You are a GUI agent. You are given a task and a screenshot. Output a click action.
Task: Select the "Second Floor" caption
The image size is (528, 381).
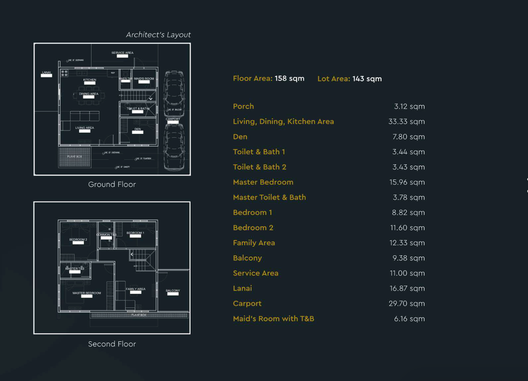pos(112,344)
